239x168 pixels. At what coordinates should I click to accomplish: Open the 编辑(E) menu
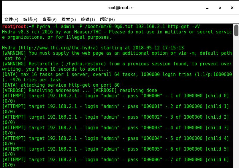pyautogui.click(x=30, y=20)
